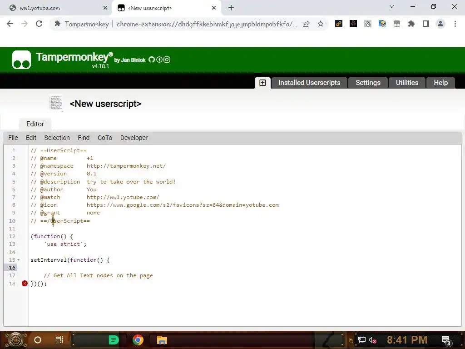Select the Editor tab
Viewport: 465px width, 349px height.
click(35, 124)
